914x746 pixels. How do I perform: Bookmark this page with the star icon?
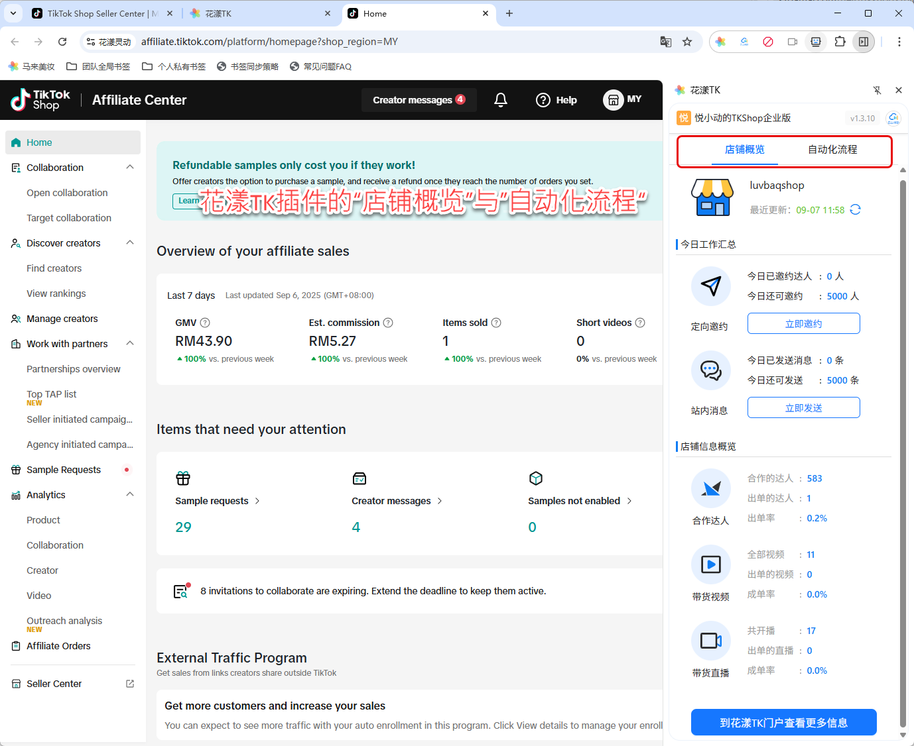click(x=687, y=42)
